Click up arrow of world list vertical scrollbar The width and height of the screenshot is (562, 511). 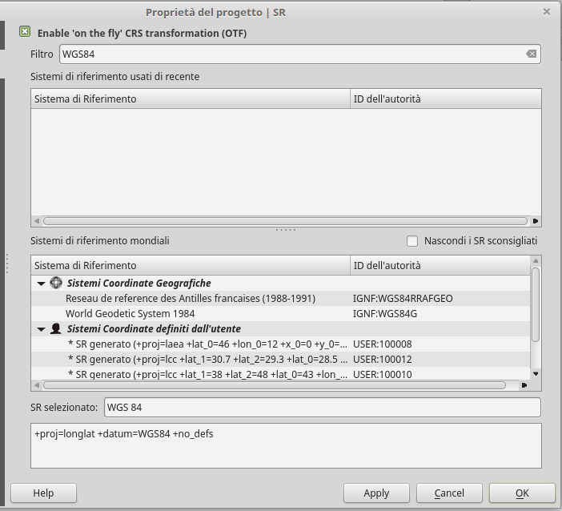coord(536,260)
